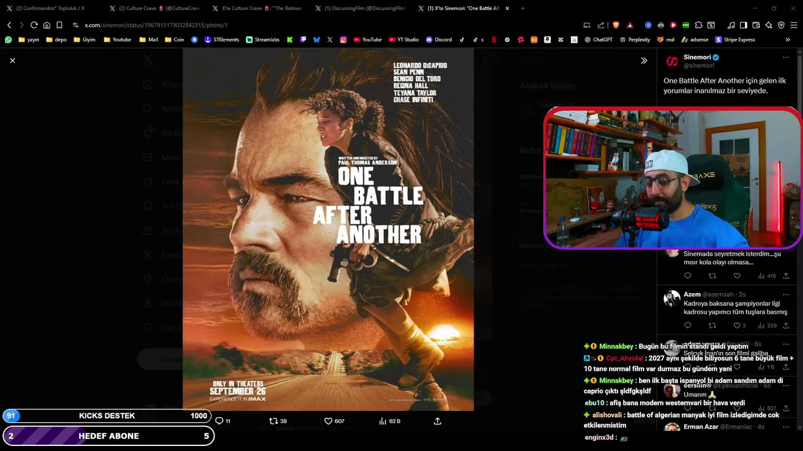Open the WhatsApp bookmark

pyautogui.click(x=8, y=39)
